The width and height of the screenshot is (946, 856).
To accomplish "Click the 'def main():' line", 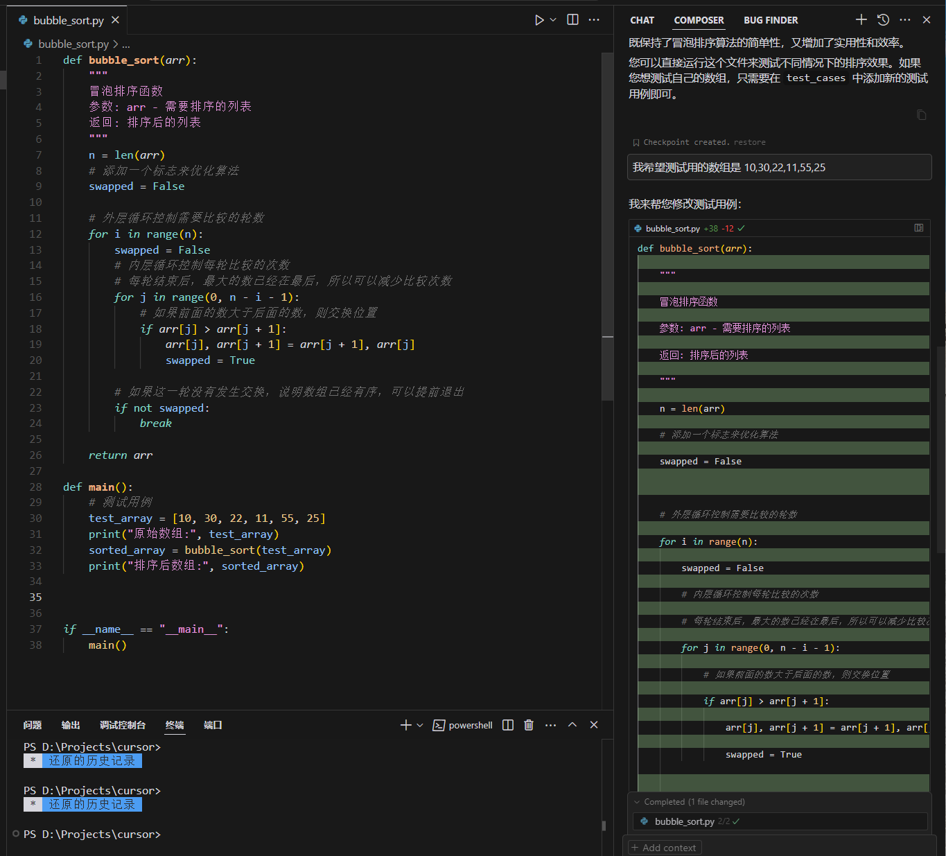I will [98, 487].
